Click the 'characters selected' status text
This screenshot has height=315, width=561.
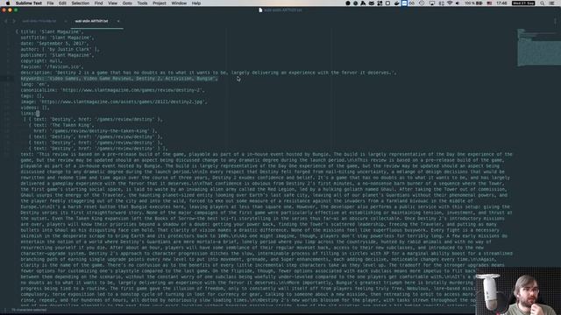coord(29,310)
